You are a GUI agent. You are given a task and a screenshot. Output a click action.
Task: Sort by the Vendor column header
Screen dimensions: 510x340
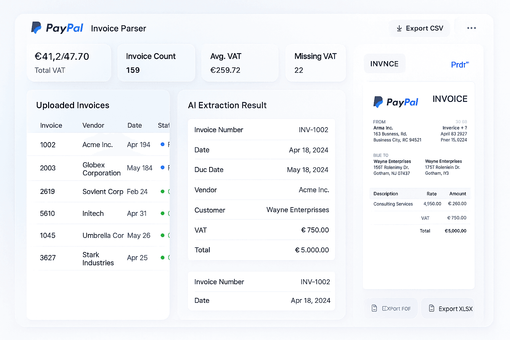(x=93, y=125)
